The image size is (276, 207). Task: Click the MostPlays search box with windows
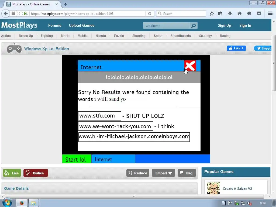pyautogui.click(x=166, y=26)
